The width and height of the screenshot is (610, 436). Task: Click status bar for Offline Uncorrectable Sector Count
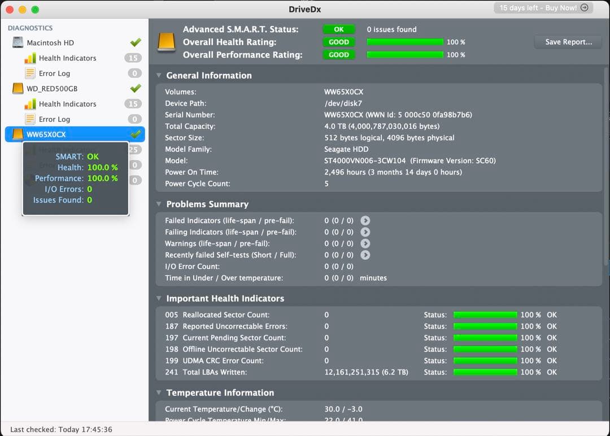coord(485,349)
